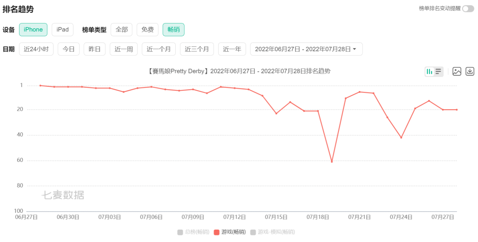Choose the 免费 chart type
Screen dimensions: 478x242
coord(147,30)
